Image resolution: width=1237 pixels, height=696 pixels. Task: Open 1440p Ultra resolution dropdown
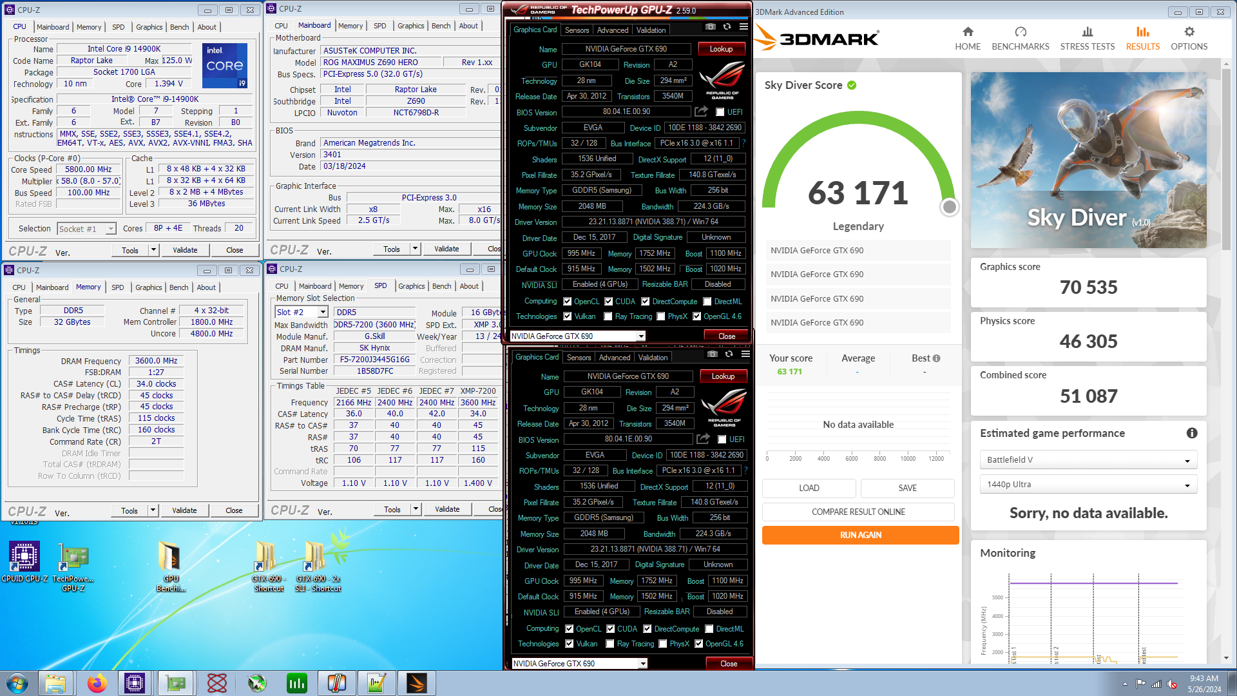point(1088,484)
